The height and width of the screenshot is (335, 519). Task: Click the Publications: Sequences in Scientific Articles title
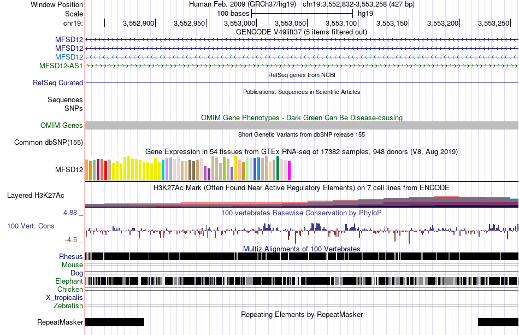click(302, 92)
